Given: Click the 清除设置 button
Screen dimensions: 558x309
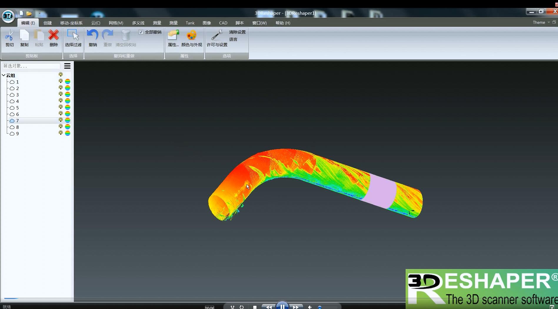Looking at the screenshot, I should tap(237, 32).
